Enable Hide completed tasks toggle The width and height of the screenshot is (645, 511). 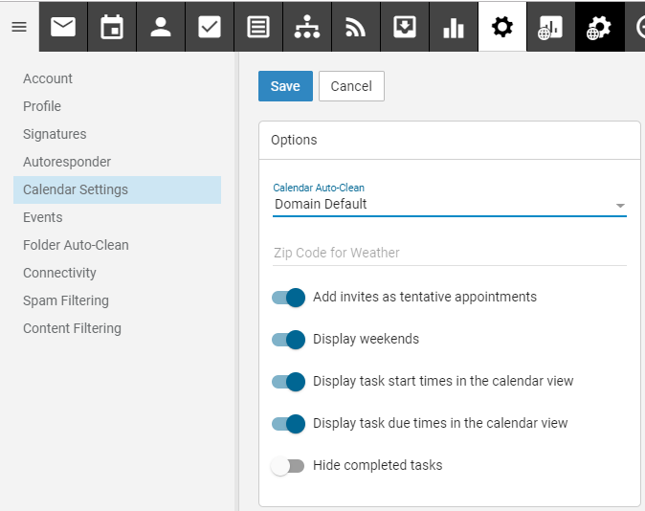[x=288, y=466]
